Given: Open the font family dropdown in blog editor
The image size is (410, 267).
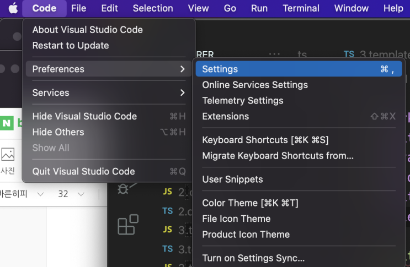Looking at the screenshot, I should tap(22, 194).
